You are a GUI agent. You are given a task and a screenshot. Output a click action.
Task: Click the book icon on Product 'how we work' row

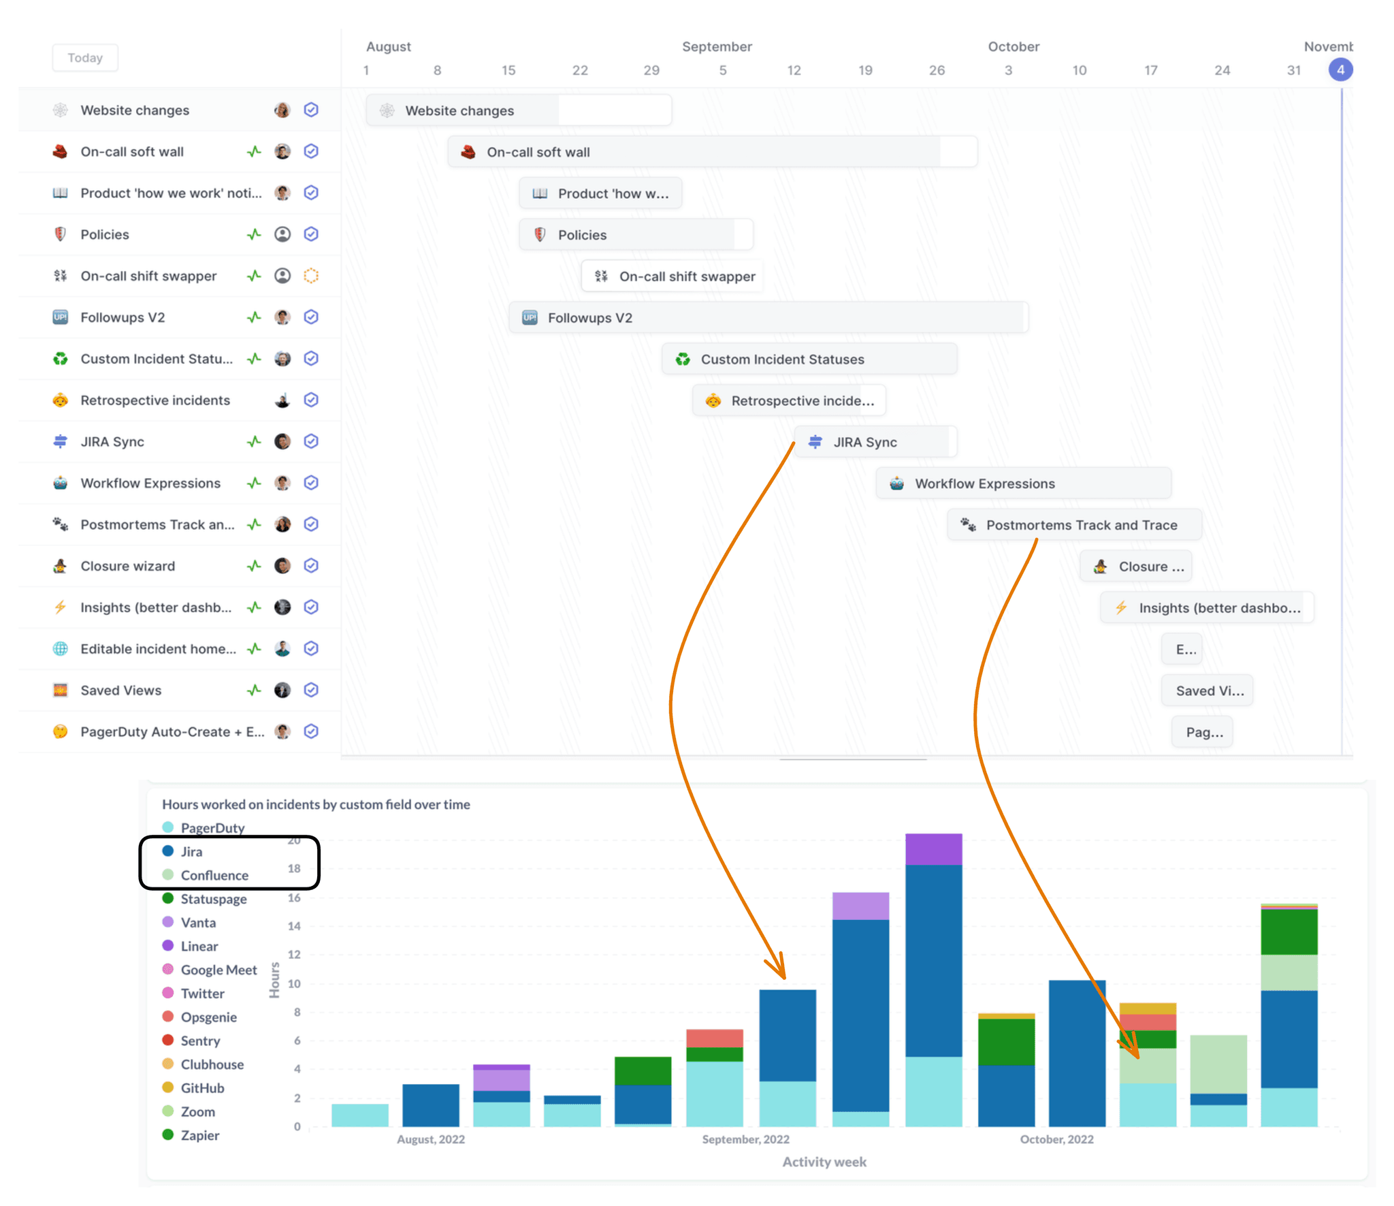[x=60, y=193]
